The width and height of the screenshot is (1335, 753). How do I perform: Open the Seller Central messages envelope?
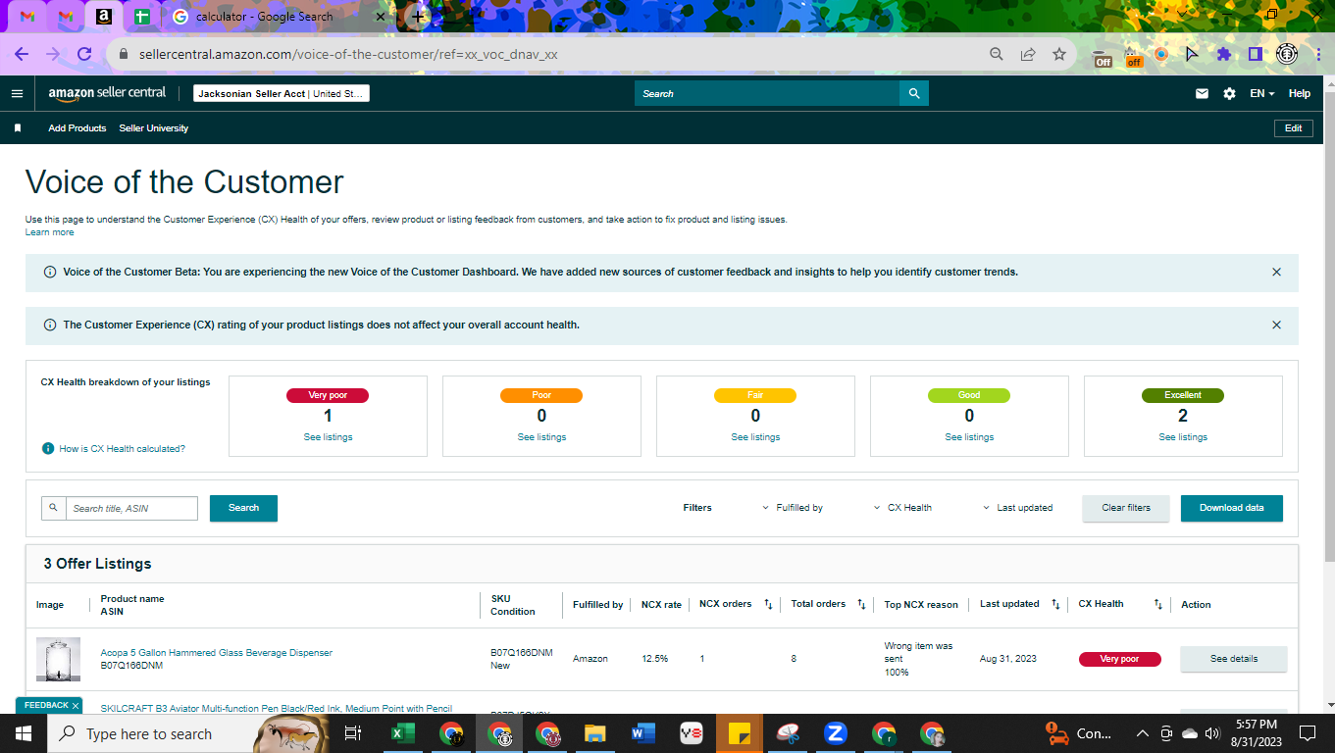1202,94
